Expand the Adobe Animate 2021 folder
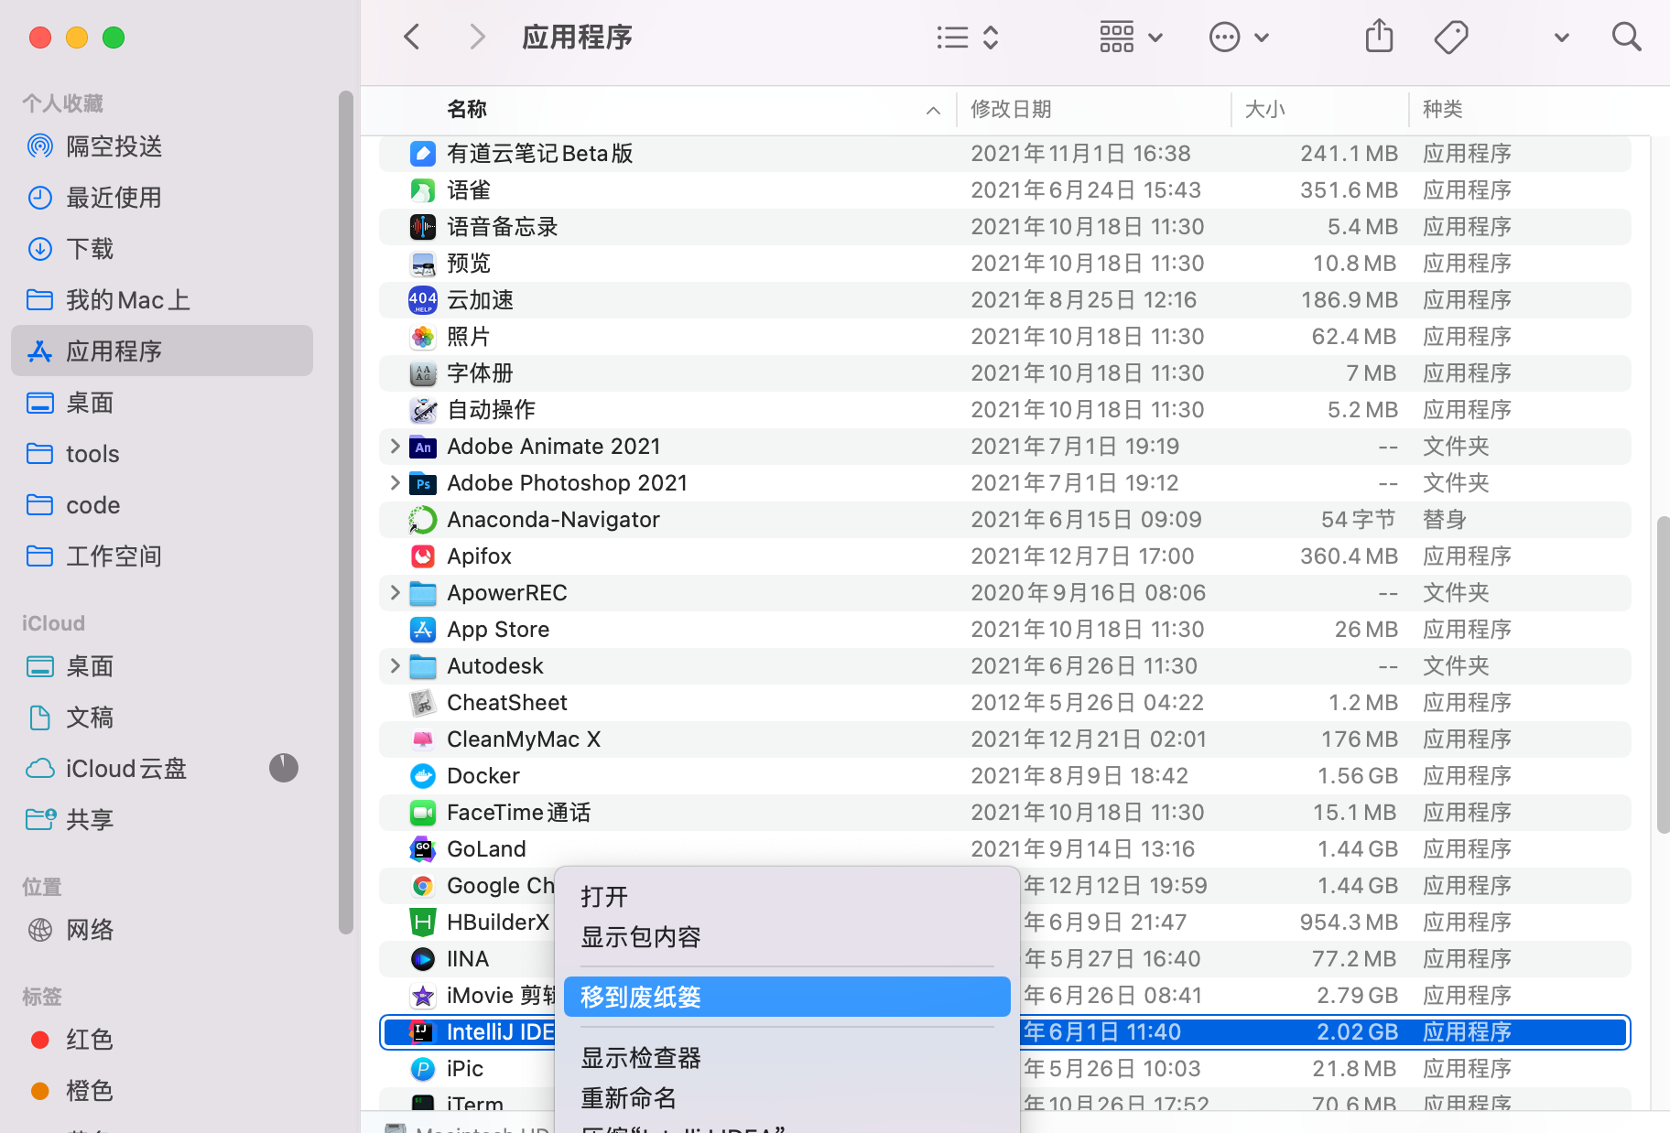Viewport: 1670px width, 1133px height. click(x=395, y=446)
